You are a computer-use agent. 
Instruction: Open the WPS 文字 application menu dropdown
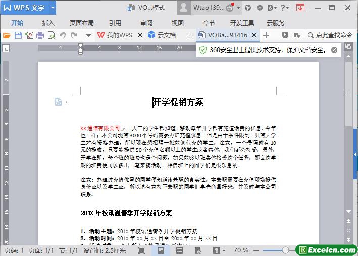tap(53, 8)
